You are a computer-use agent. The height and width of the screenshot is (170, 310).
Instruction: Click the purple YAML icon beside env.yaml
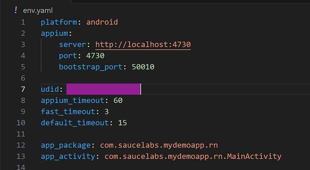click(16, 10)
